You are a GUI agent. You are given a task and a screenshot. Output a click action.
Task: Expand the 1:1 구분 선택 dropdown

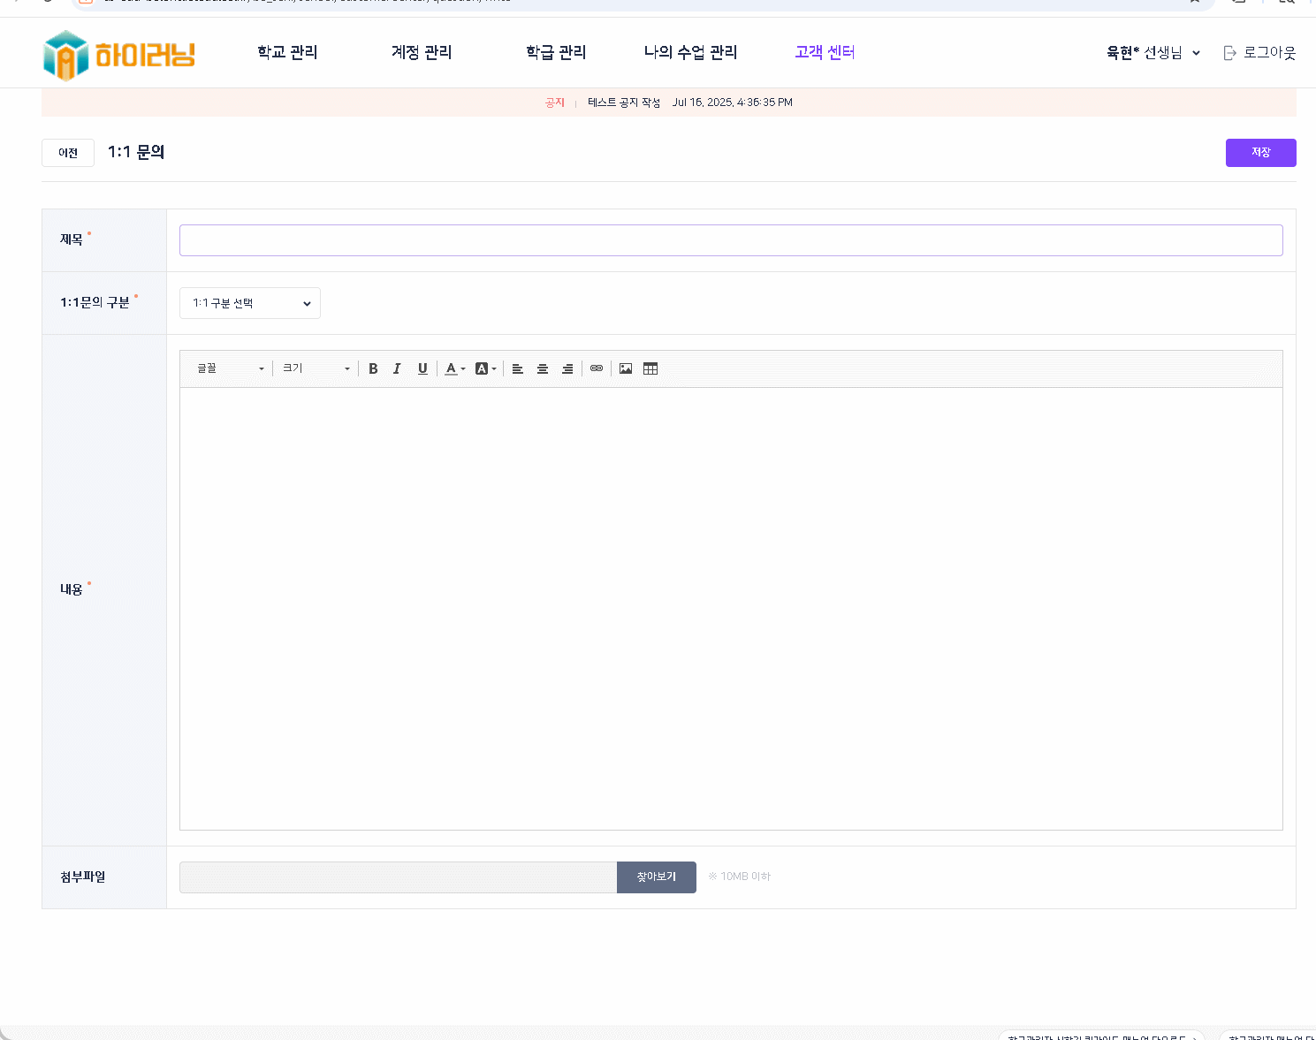(x=250, y=303)
